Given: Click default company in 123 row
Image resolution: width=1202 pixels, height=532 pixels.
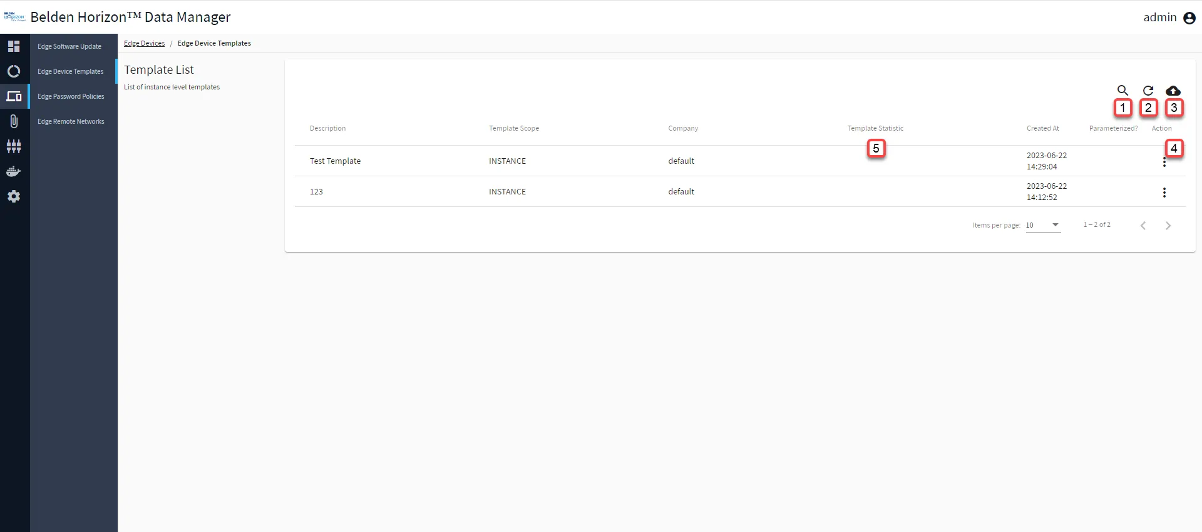Looking at the screenshot, I should point(681,192).
